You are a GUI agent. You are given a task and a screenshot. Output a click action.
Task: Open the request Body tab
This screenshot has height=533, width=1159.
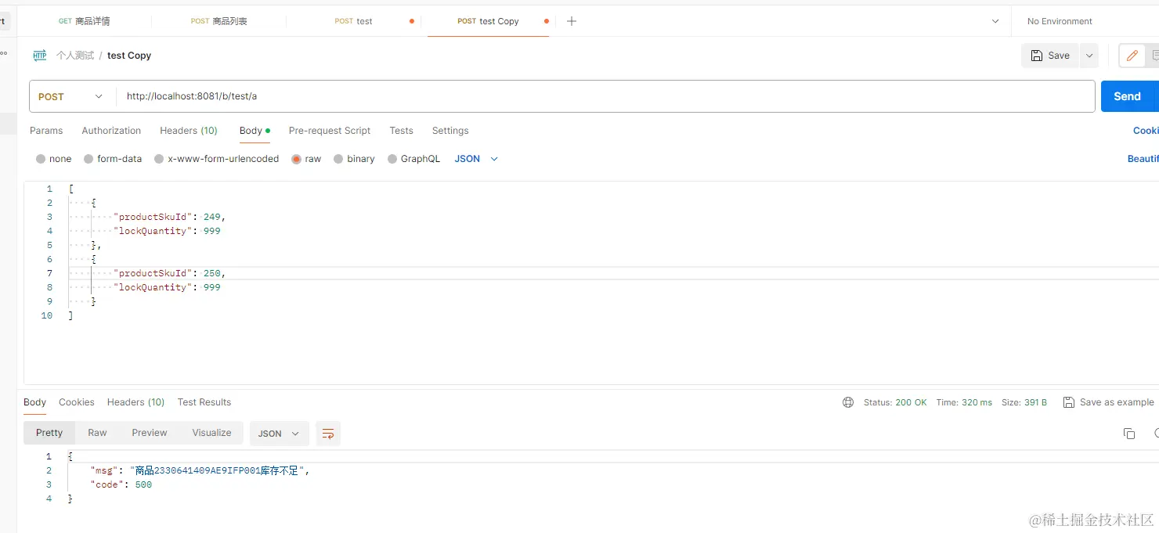[255, 131]
